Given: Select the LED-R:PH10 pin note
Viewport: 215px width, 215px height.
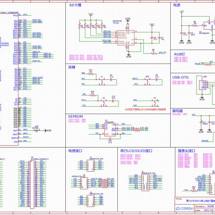Looking at the screenshot, I should click(x=181, y=58).
